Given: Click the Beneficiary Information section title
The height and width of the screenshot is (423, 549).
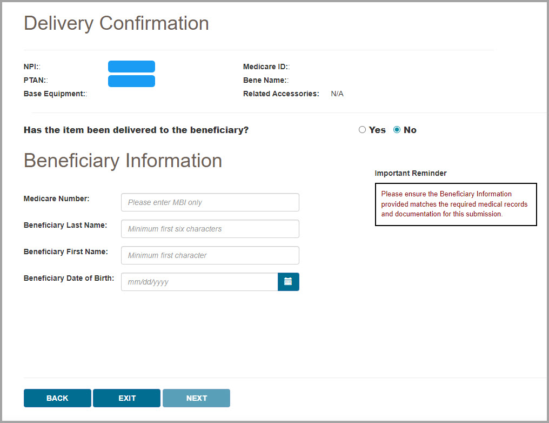Looking at the screenshot, I should [122, 160].
